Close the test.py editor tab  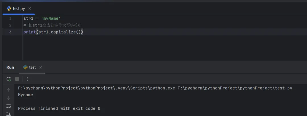coord(30,8)
